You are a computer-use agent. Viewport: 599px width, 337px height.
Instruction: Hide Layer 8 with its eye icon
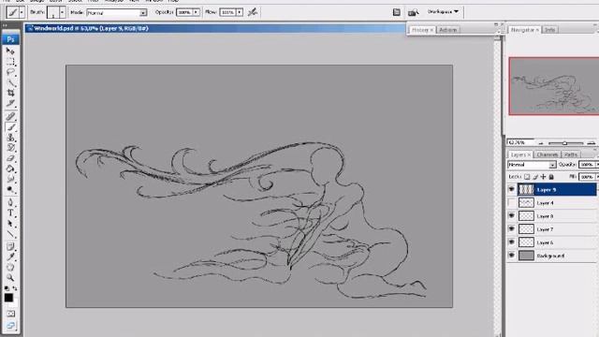[512, 216]
